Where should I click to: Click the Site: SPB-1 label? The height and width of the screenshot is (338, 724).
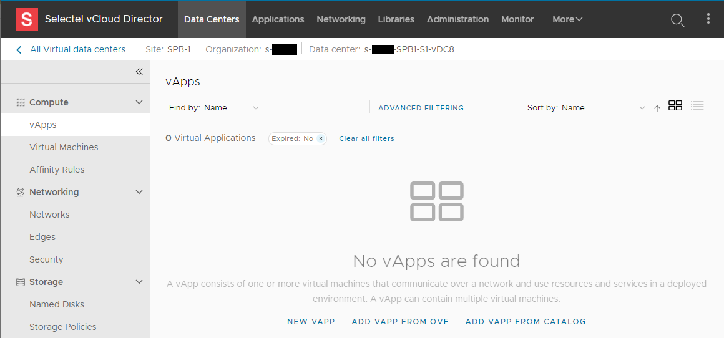(168, 49)
